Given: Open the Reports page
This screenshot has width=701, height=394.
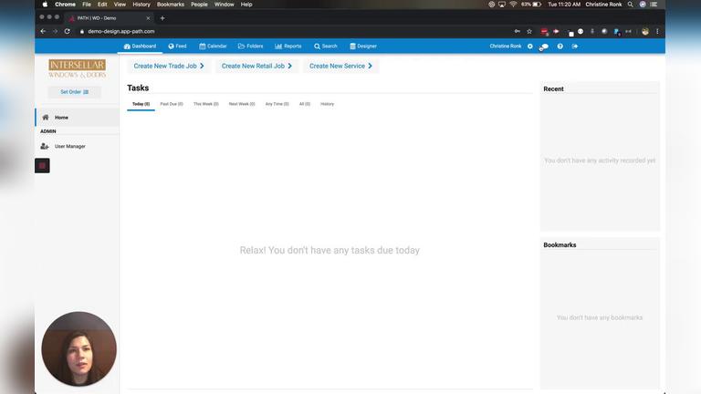Looking at the screenshot, I should (x=288, y=46).
